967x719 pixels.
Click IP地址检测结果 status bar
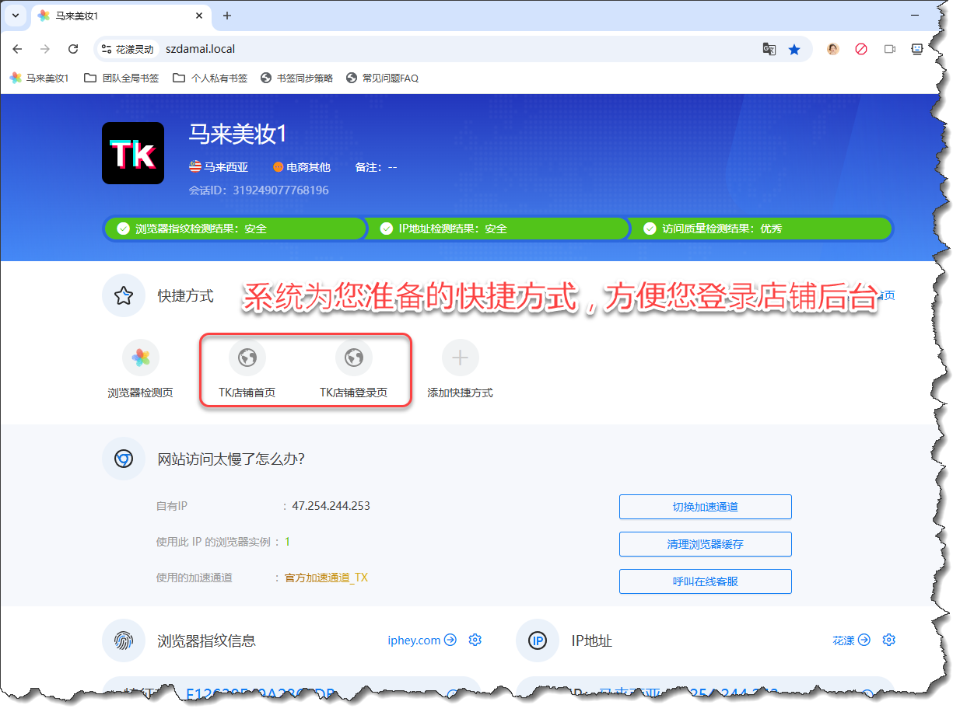(x=498, y=229)
